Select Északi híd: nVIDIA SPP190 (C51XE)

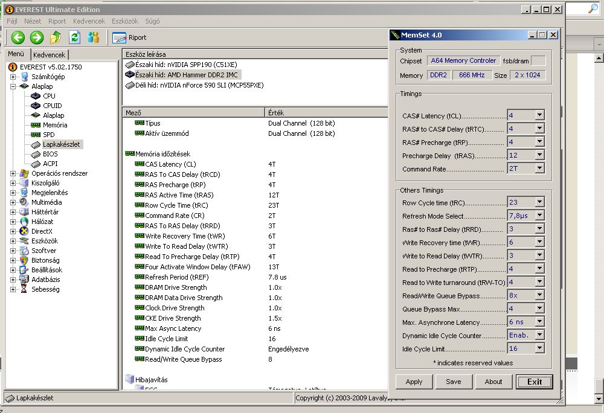tap(181, 64)
